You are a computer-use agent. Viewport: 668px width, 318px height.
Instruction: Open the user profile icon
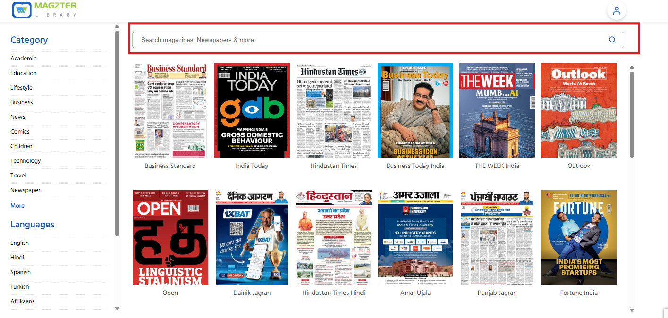coord(616,11)
